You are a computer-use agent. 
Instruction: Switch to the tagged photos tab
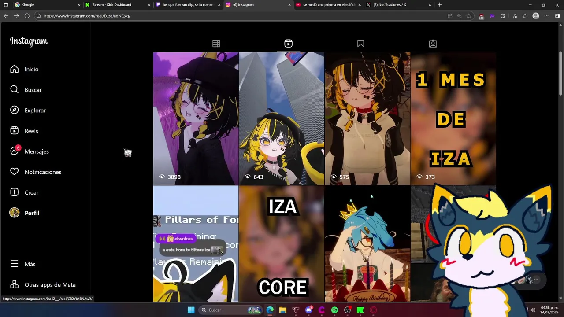[x=433, y=44]
